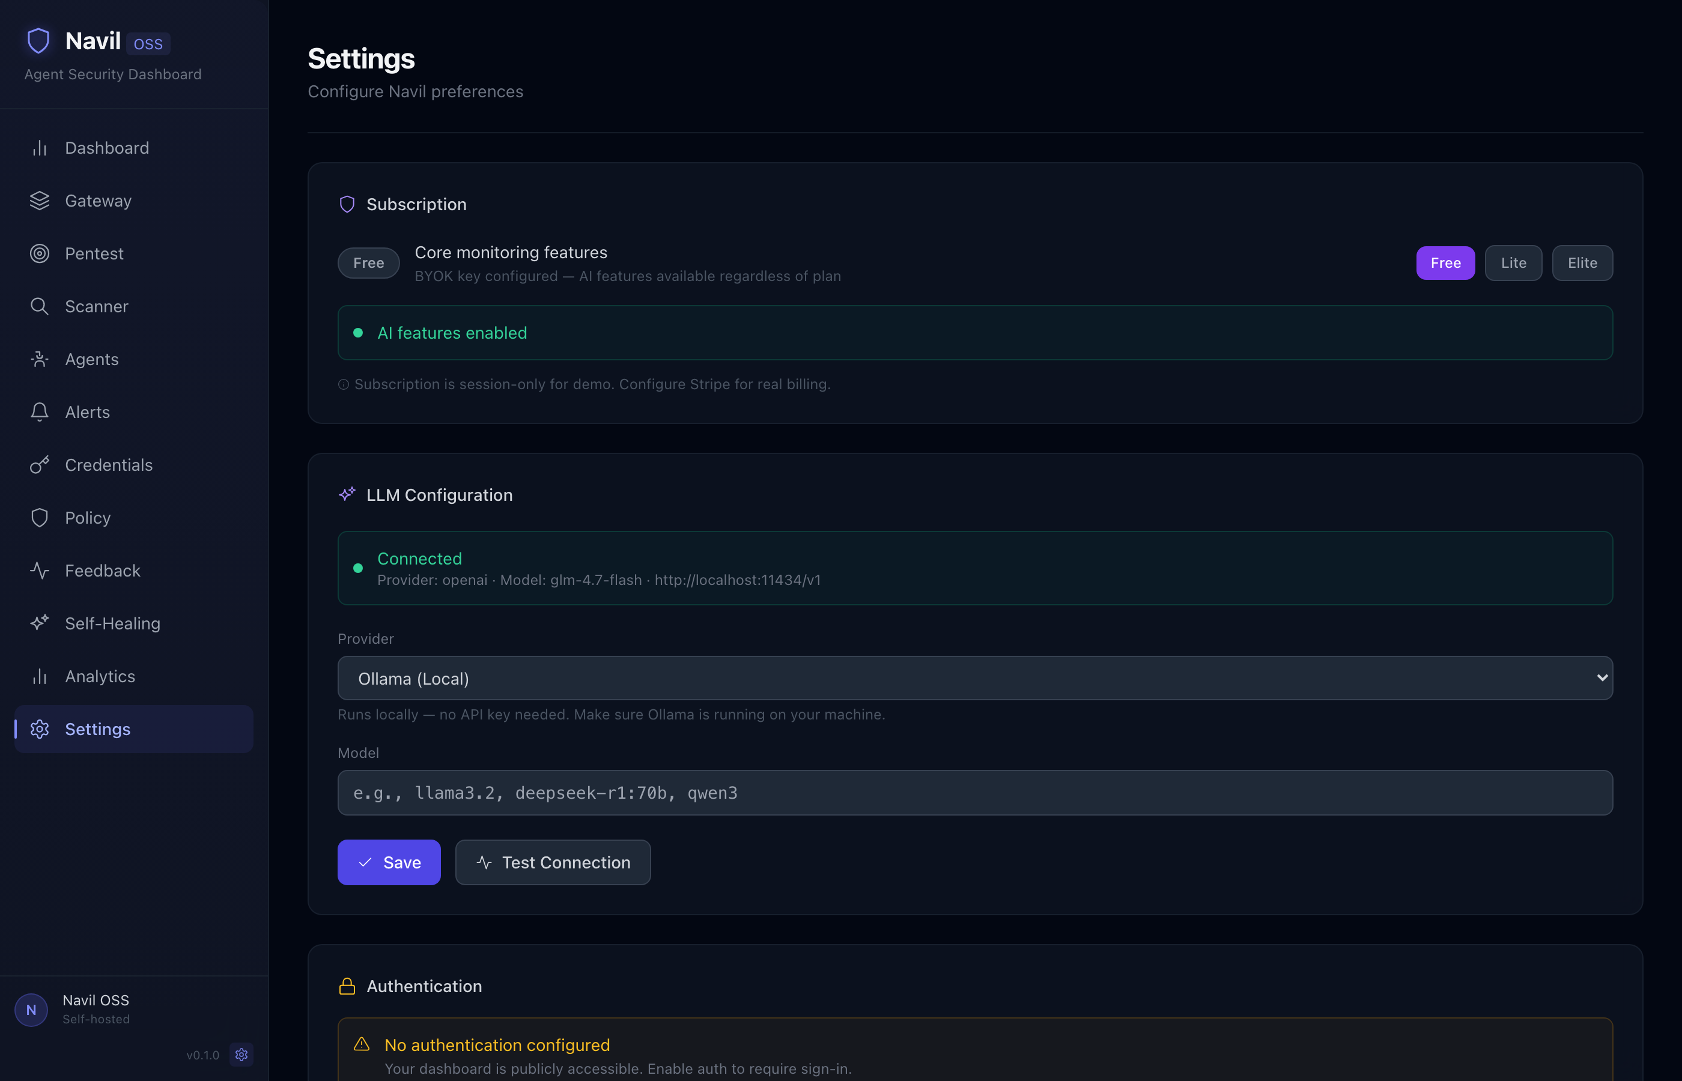Click the Navil OSS user avatar
The width and height of the screenshot is (1682, 1081).
coord(32,1010)
